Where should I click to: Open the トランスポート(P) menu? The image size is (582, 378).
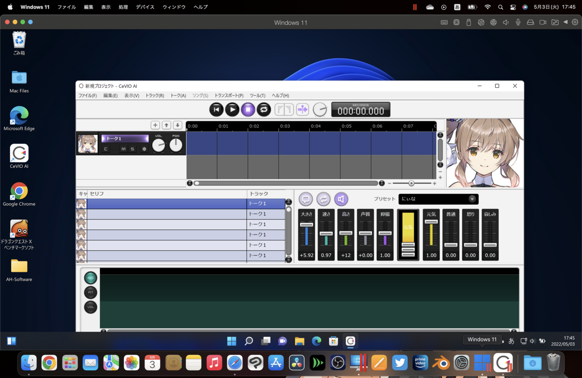(229, 96)
